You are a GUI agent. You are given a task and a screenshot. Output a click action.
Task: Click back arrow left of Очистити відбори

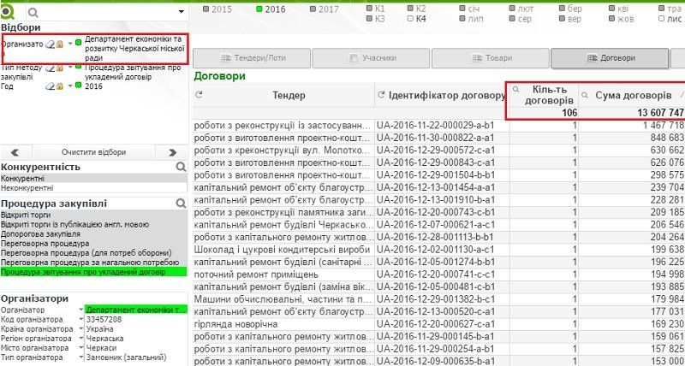click(x=6, y=151)
